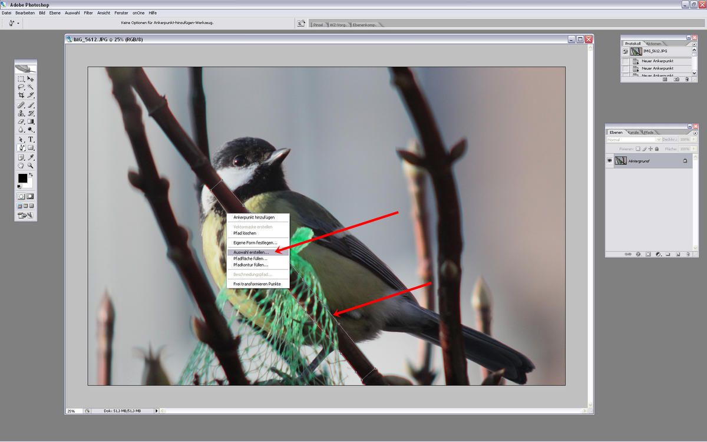Open the Ebenen panel flyout menu arrow
Viewport: 707px width, 442px height.
[695, 133]
